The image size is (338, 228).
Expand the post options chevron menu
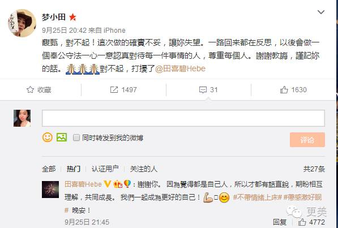coord(321,12)
